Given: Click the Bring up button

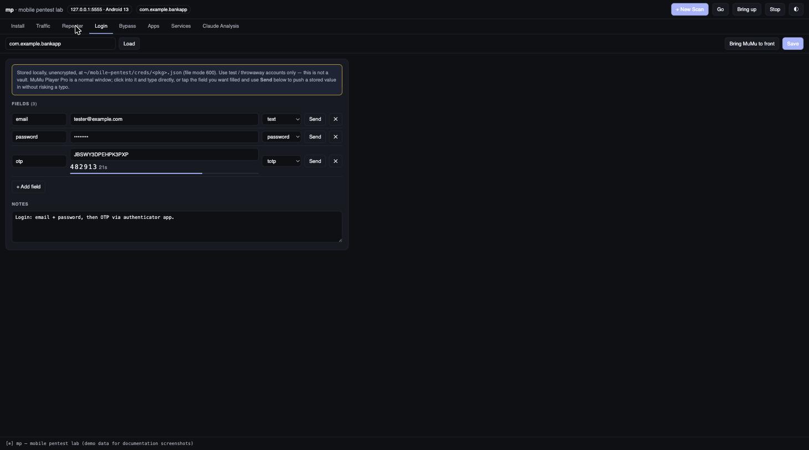Looking at the screenshot, I should pos(746,9).
